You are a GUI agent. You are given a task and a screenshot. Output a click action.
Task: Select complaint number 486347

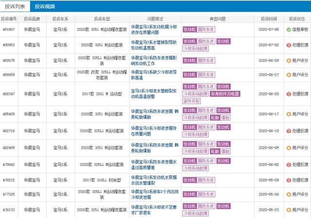[9, 94]
